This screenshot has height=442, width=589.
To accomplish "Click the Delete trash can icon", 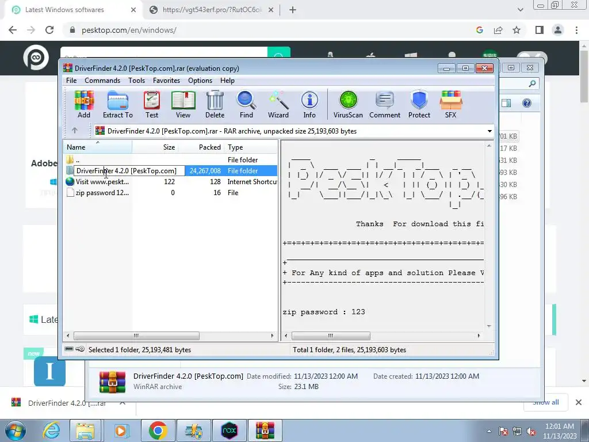I will point(215,105).
